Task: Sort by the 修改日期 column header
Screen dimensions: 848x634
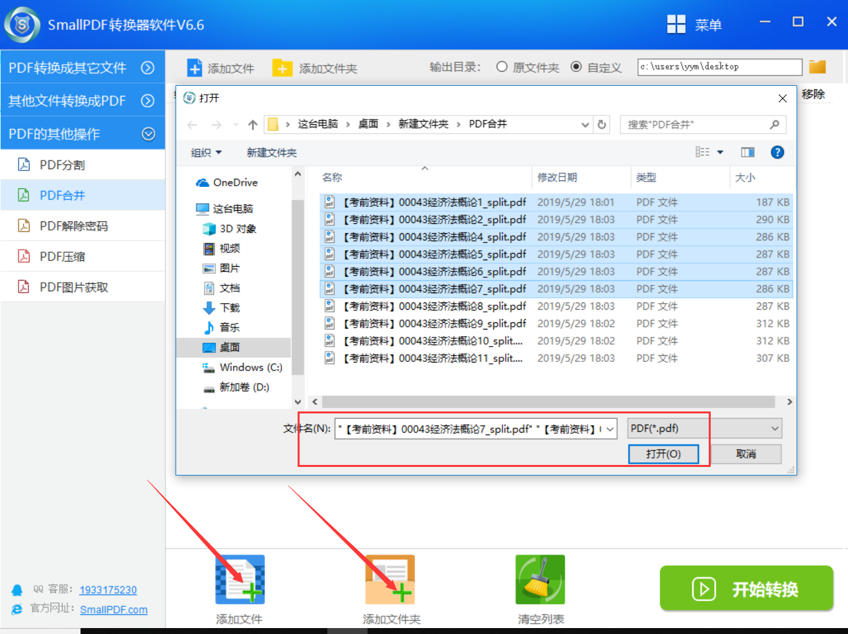Action: (x=581, y=178)
